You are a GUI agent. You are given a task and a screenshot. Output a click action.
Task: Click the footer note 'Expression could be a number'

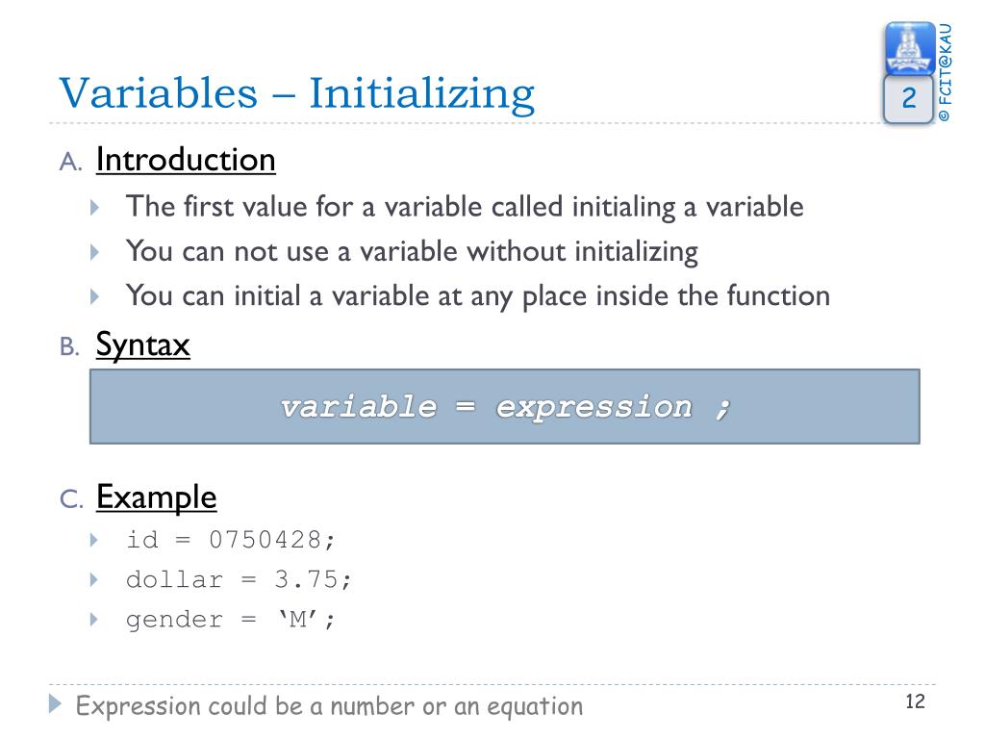(x=329, y=706)
